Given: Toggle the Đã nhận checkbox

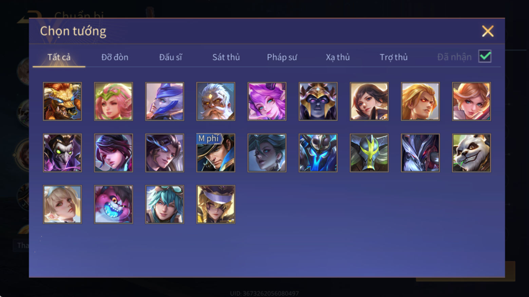Looking at the screenshot, I should (485, 56).
